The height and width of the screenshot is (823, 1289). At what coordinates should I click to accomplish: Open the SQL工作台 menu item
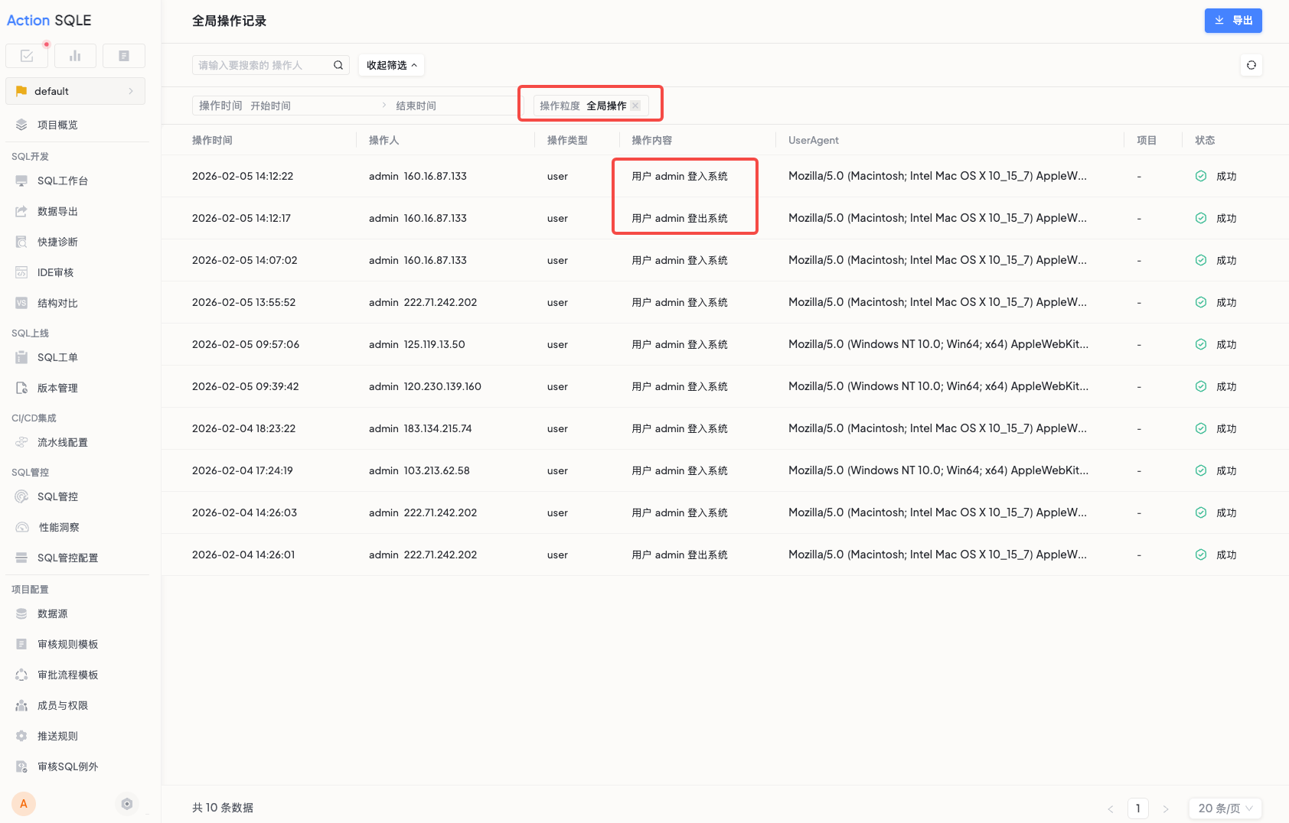pos(63,181)
